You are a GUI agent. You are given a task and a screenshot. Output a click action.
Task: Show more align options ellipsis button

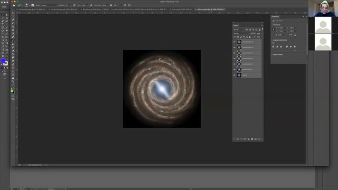(295, 51)
